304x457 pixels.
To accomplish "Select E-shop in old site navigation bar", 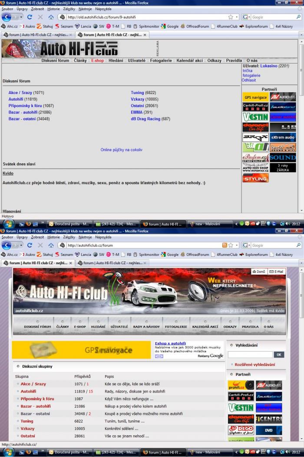I will click(97, 60).
